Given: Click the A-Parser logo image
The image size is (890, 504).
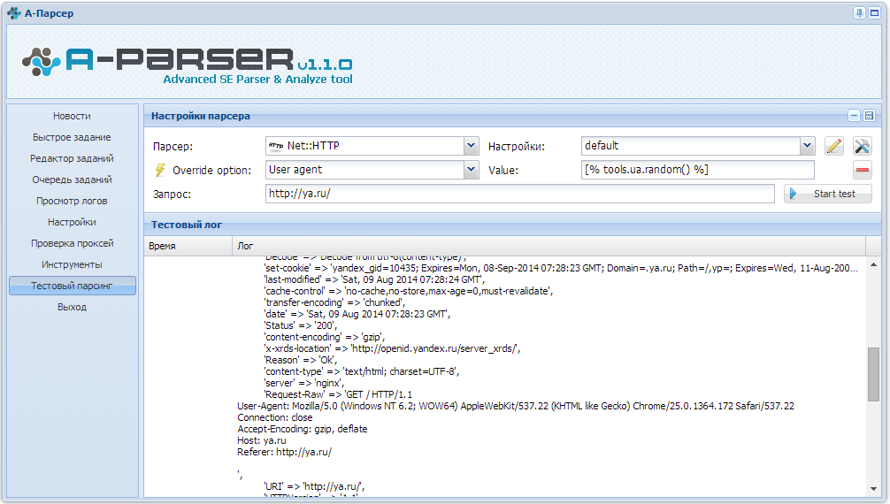Looking at the screenshot, I should tap(188, 64).
